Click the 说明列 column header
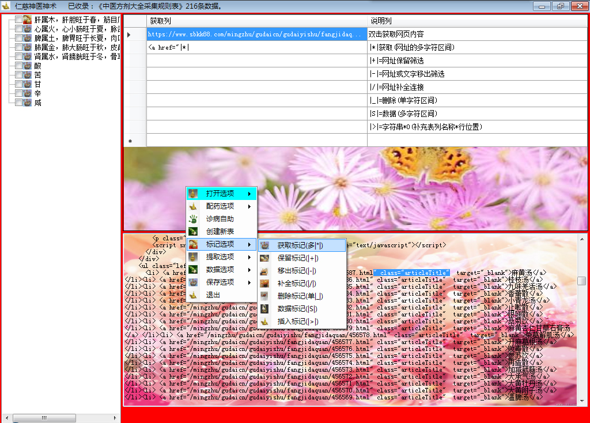 pyautogui.click(x=477, y=21)
